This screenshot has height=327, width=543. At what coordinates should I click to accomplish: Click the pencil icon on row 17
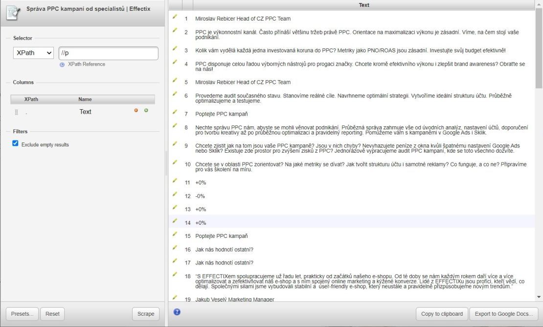coord(175,260)
